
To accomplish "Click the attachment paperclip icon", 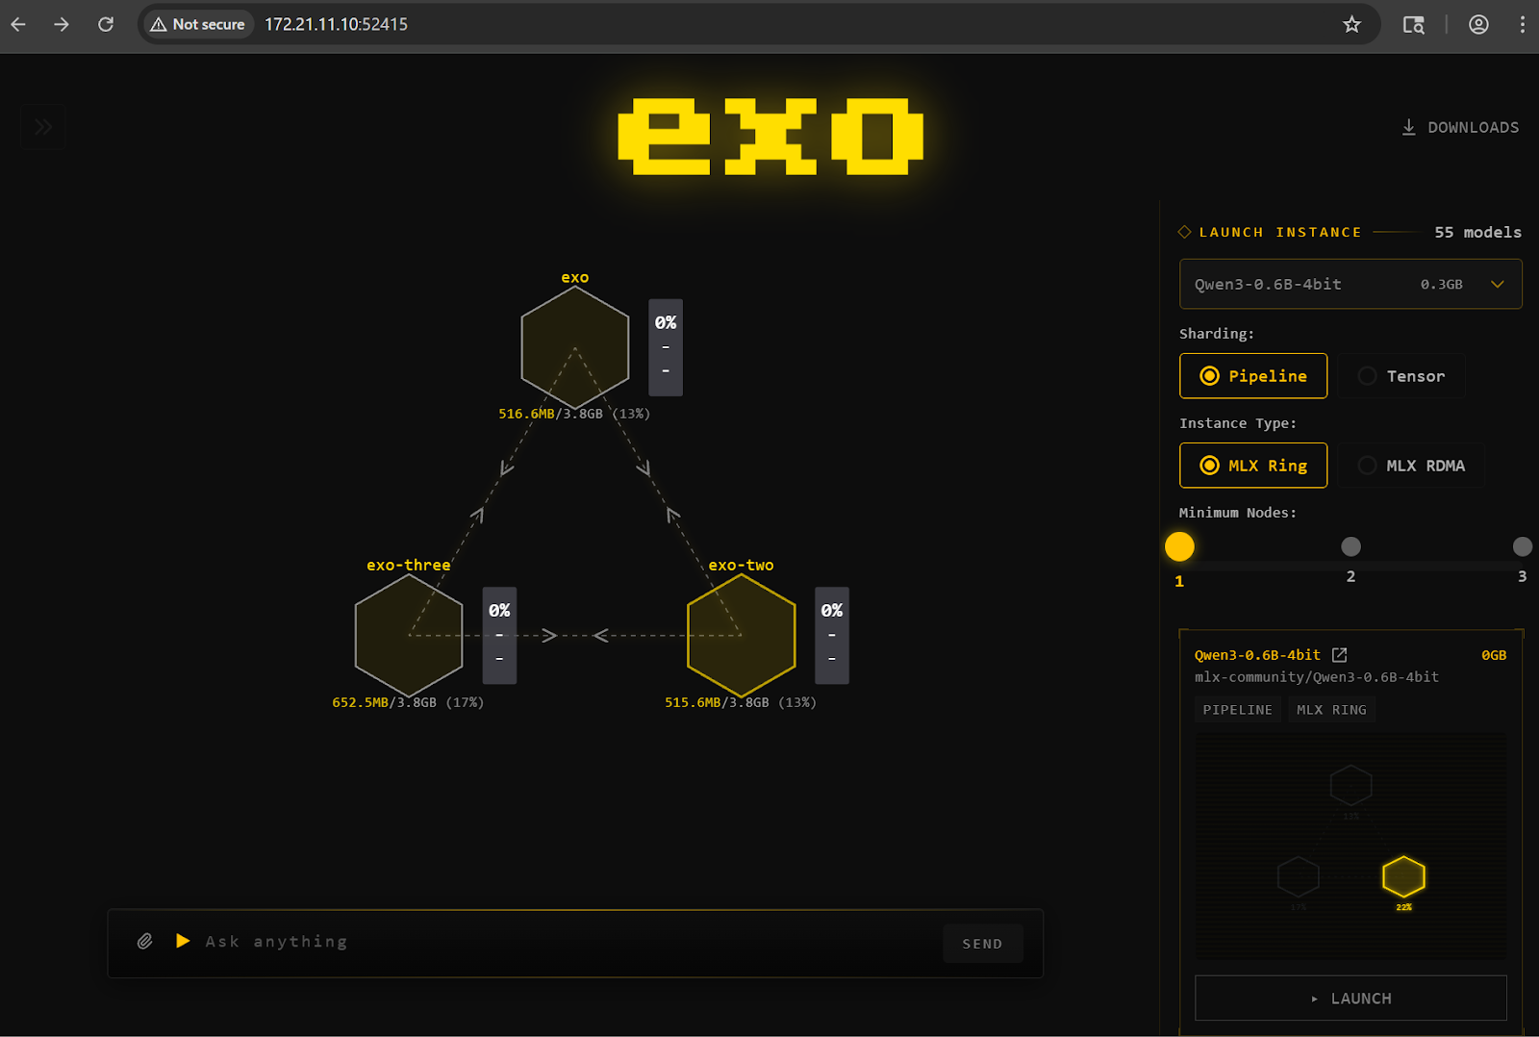I will click(x=144, y=941).
